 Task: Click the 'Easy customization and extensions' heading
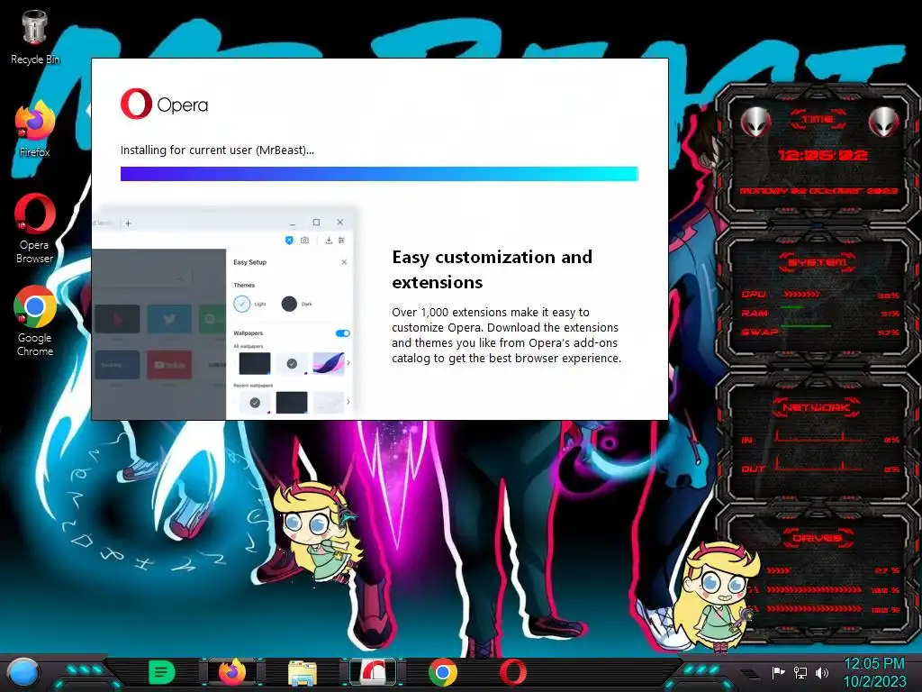493,269
